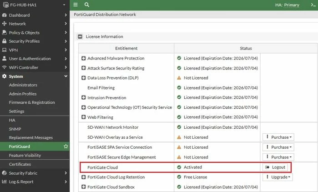Click the warning icon for Data Loss Prevention
Viewport: 318px width, 192px height.
(179, 78)
